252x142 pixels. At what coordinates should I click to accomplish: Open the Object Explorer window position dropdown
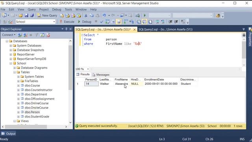(x=62, y=29)
